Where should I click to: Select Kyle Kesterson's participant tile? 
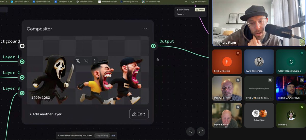(259, 62)
